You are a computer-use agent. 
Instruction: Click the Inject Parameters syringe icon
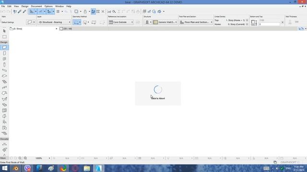tap(24, 11)
